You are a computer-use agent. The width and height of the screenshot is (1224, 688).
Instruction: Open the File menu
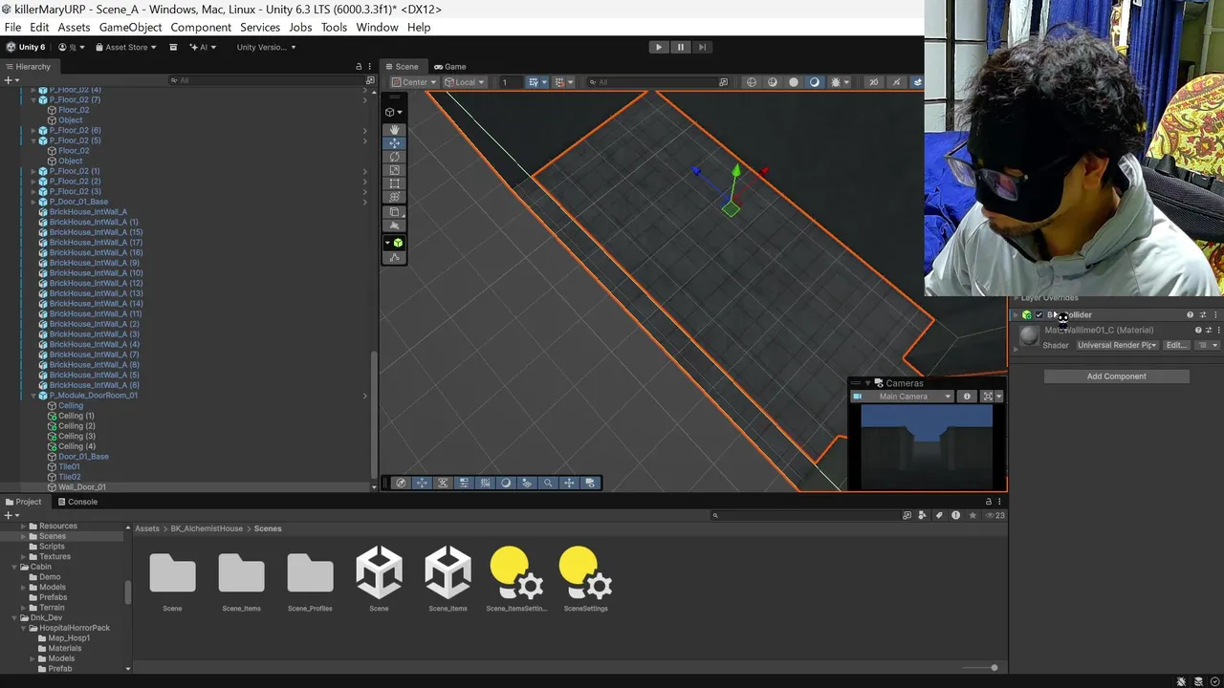(12, 28)
